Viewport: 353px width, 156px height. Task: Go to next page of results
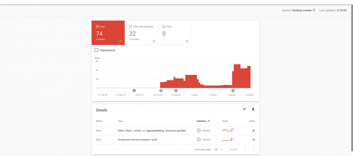[253, 149]
